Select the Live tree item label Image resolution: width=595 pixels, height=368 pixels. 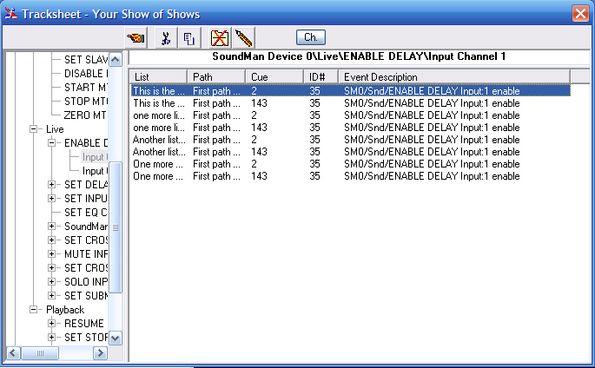point(55,128)
